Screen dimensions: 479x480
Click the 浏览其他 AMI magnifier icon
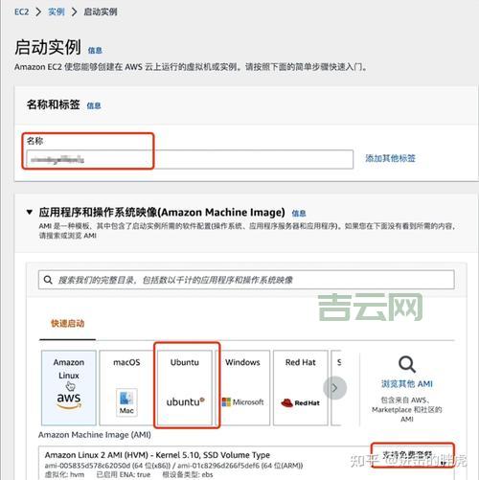407,364
